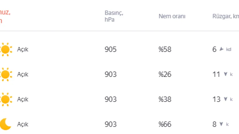
Task: Click the %26 humidity value
Action: [165, 75]
